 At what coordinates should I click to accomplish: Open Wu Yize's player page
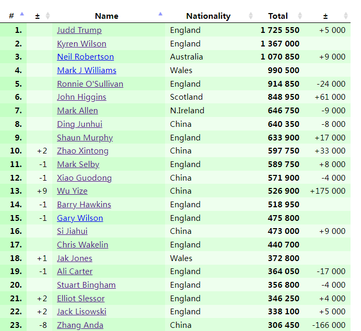(x=72, y=191)
